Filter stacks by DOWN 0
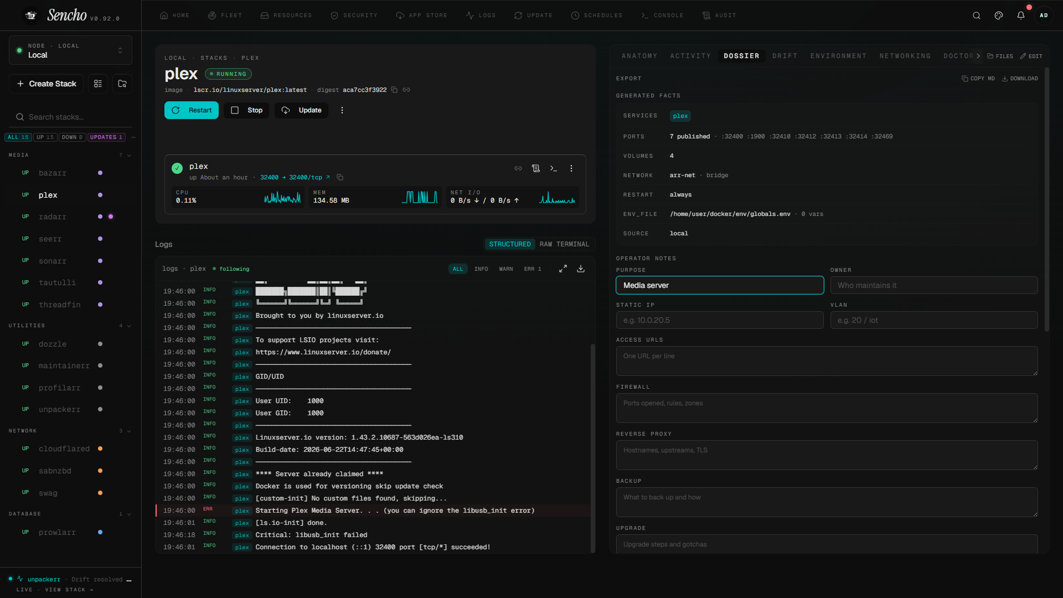This screenshot has width=1063, height=598. (72, 137)
